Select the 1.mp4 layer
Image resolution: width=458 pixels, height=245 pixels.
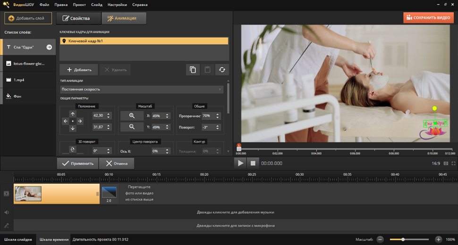[28, 80]
